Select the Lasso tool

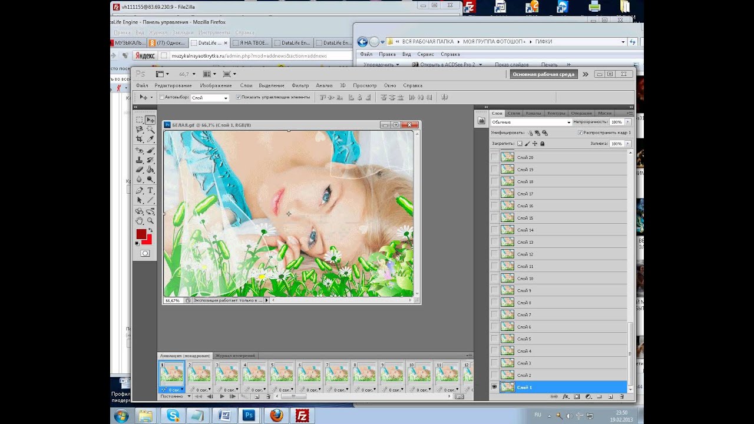140,129
